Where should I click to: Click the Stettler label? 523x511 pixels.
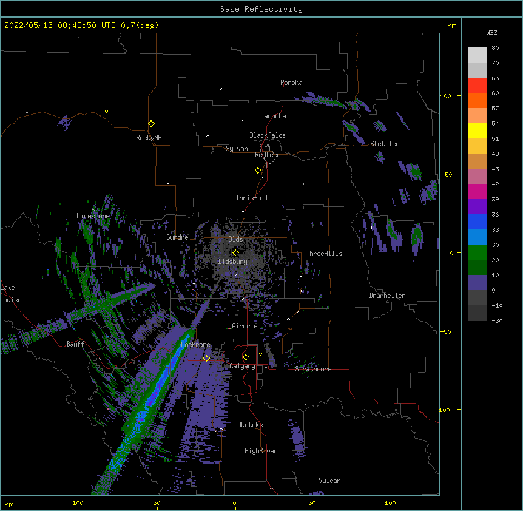385,144
